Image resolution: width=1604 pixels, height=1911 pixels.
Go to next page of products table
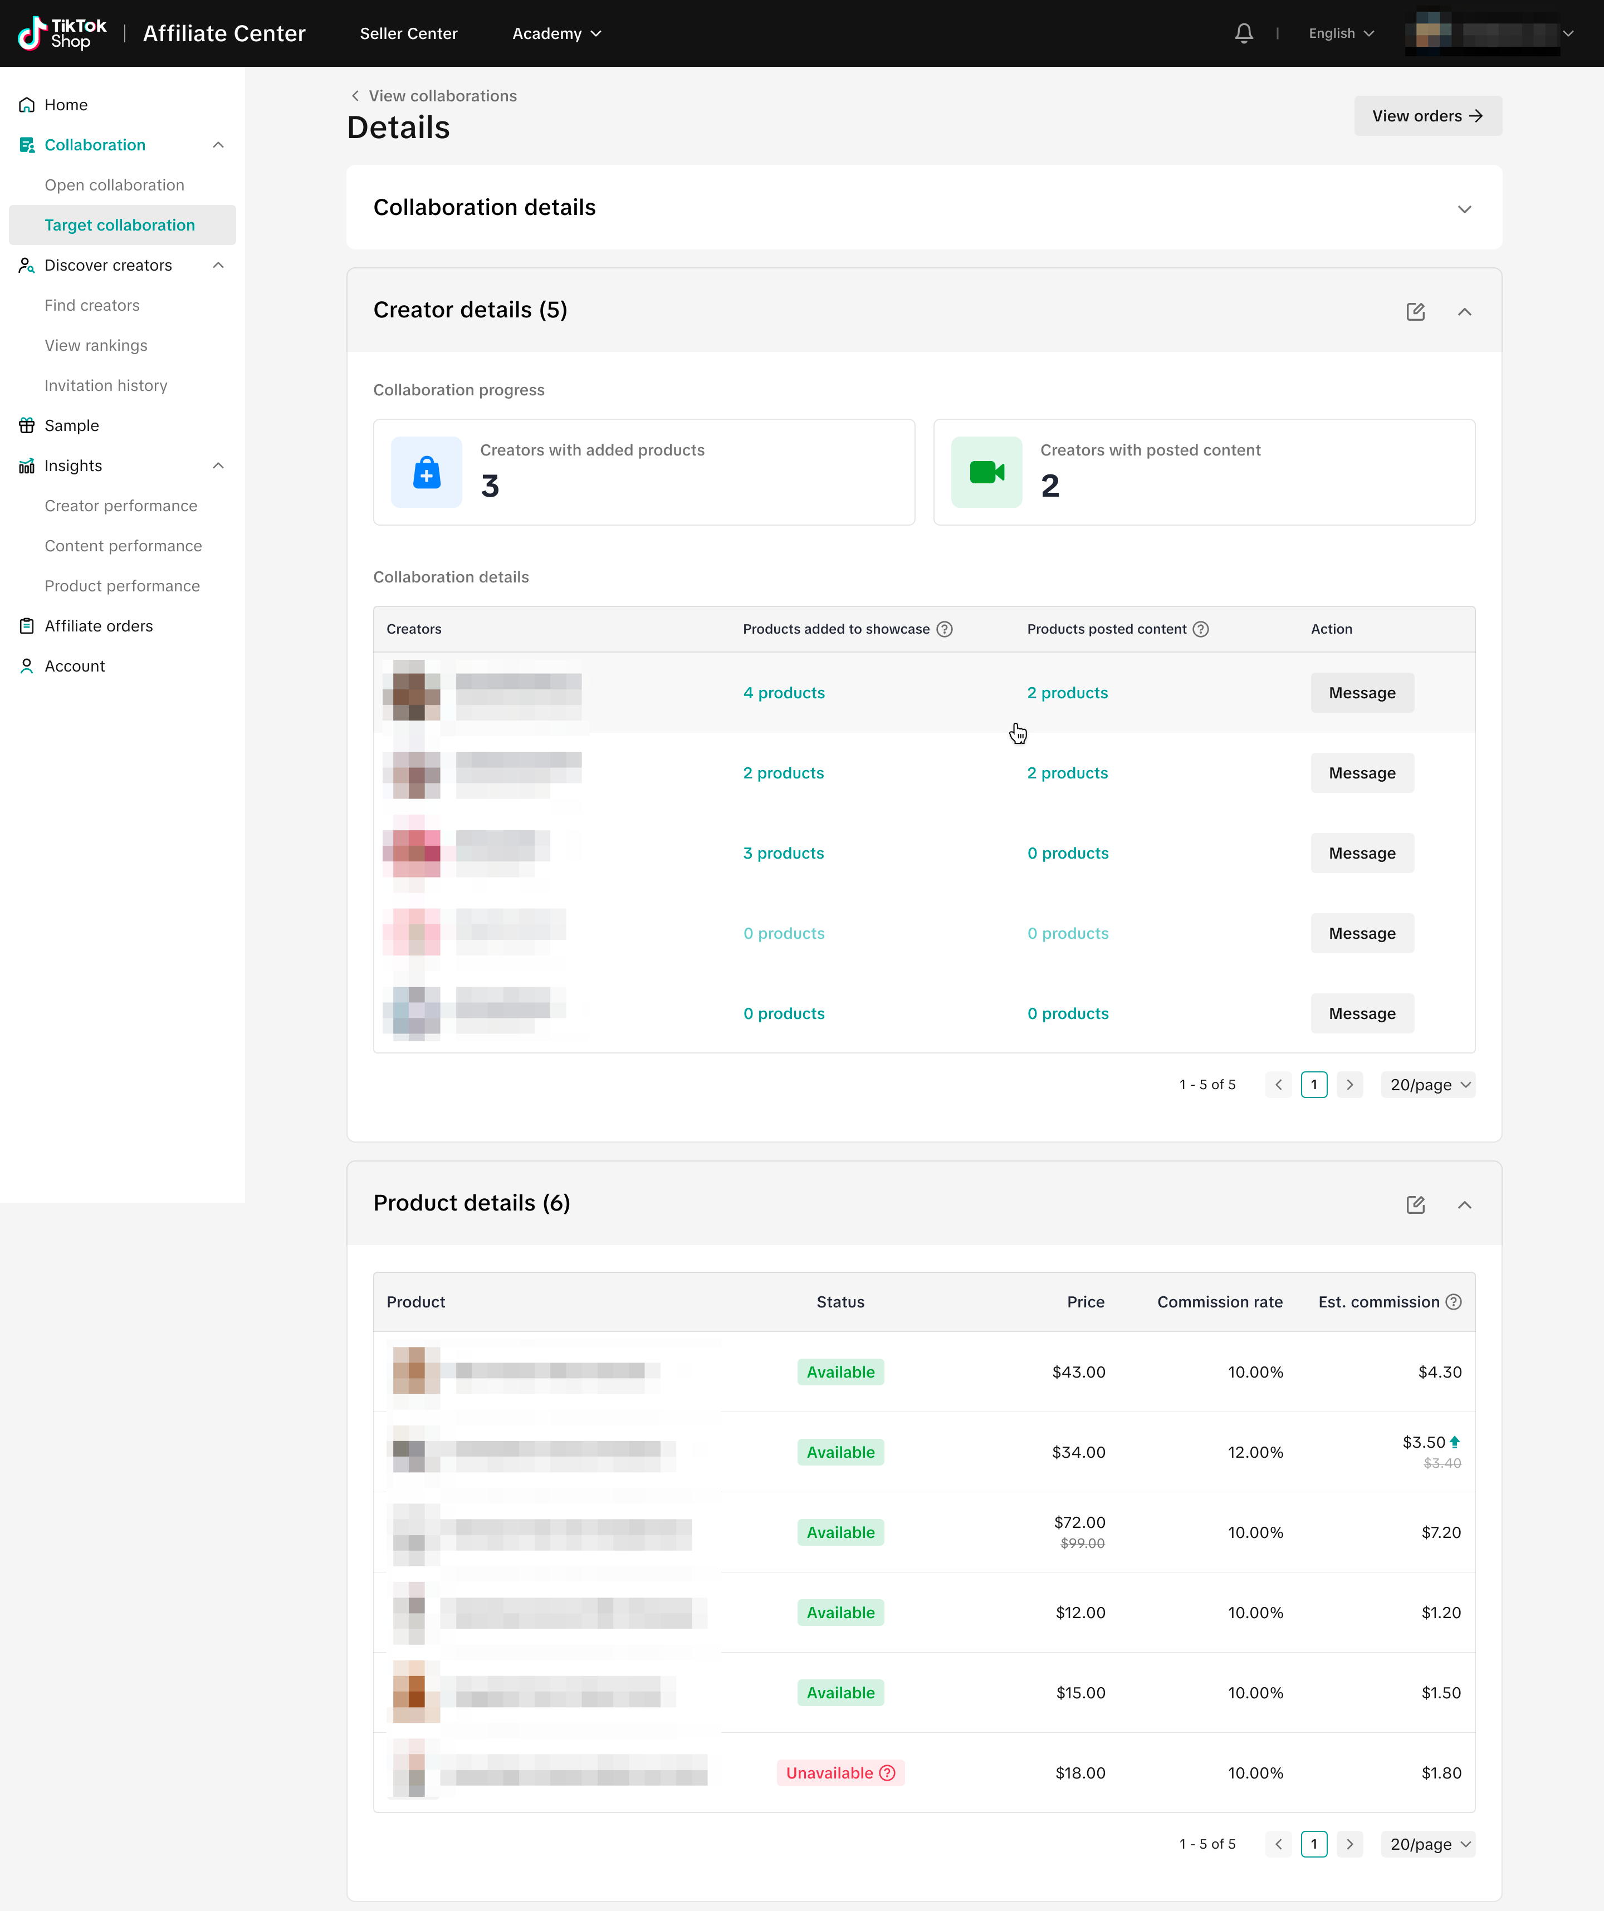coord(1349,1844)
